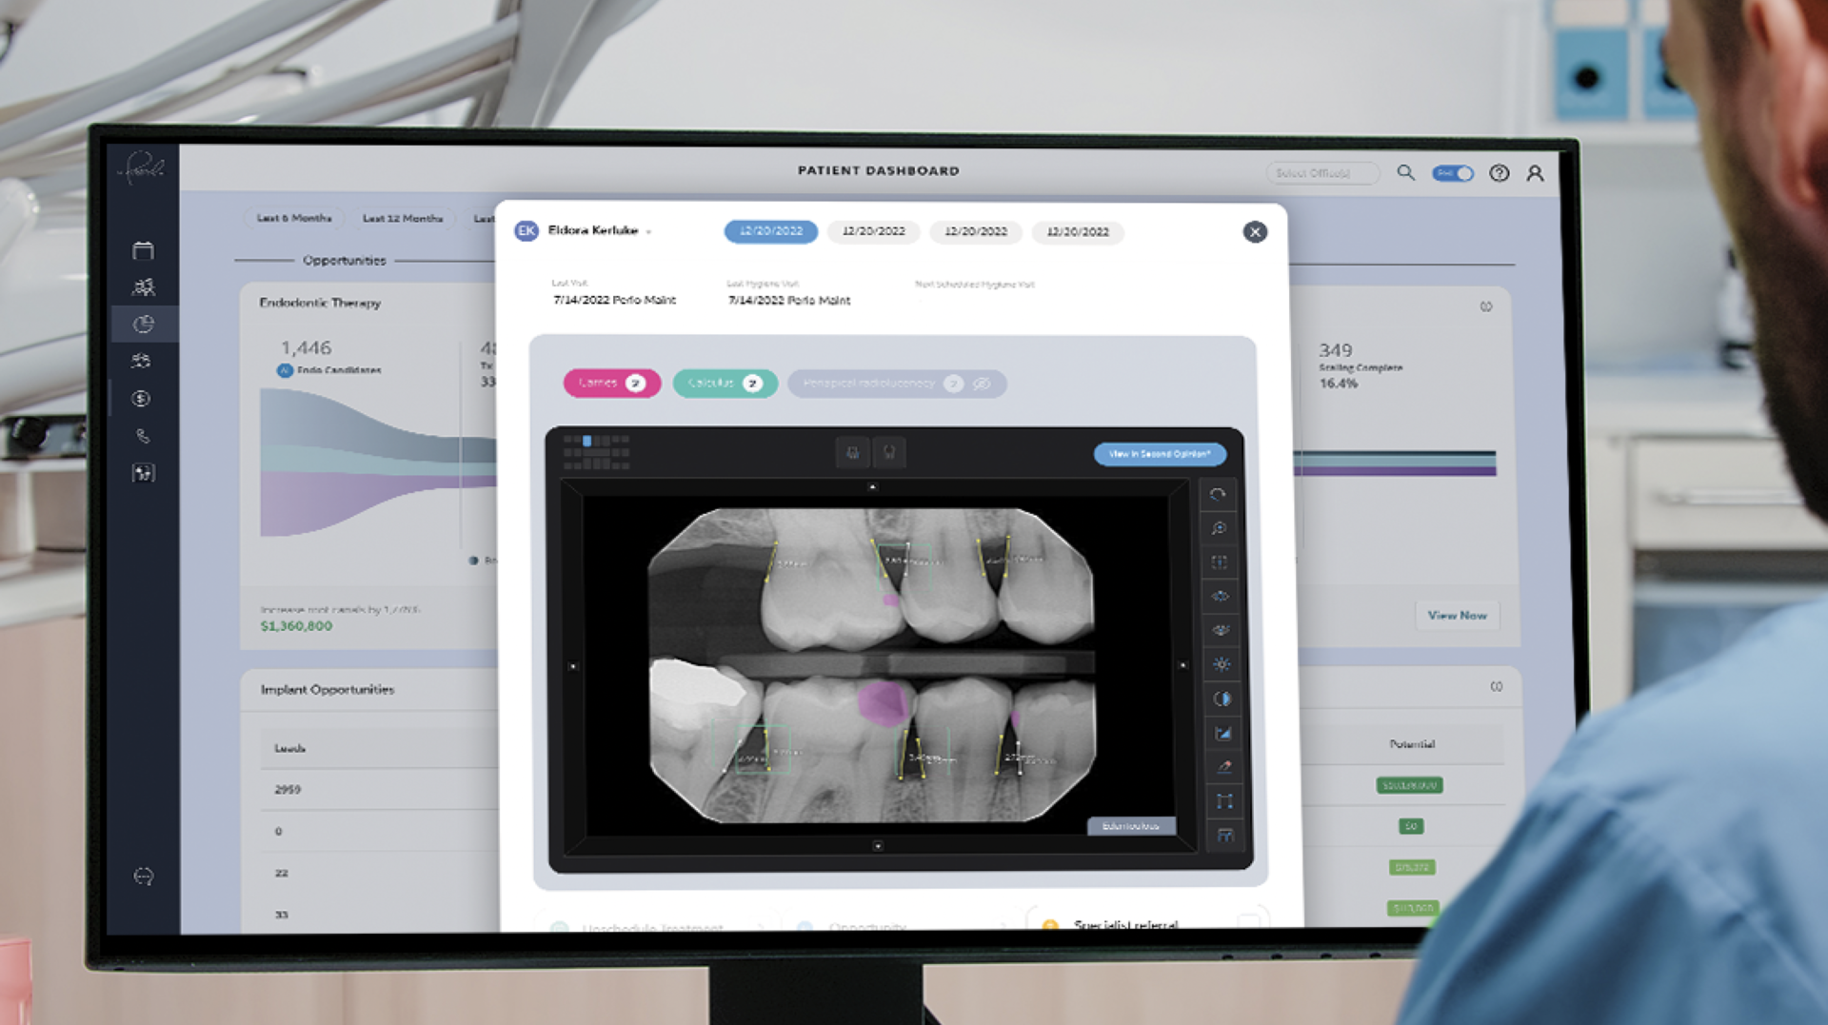Select the annotation pen tool in the viewer

pos(1222,767)
